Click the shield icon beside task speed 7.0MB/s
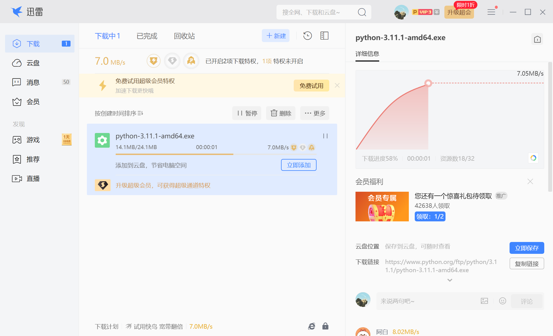 (x=294, y=147)
